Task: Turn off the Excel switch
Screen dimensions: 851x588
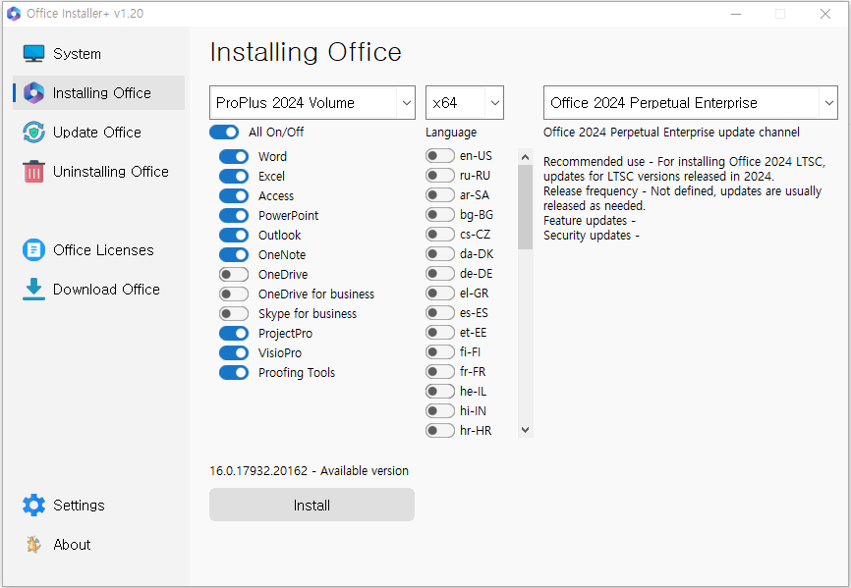Action: [234, 176]
